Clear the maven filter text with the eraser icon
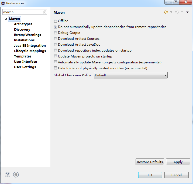This screenshot has height=184, width=193. tap(44, 12)
